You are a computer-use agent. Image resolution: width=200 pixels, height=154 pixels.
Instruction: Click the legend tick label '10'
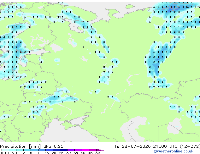[x=39, y=153]
